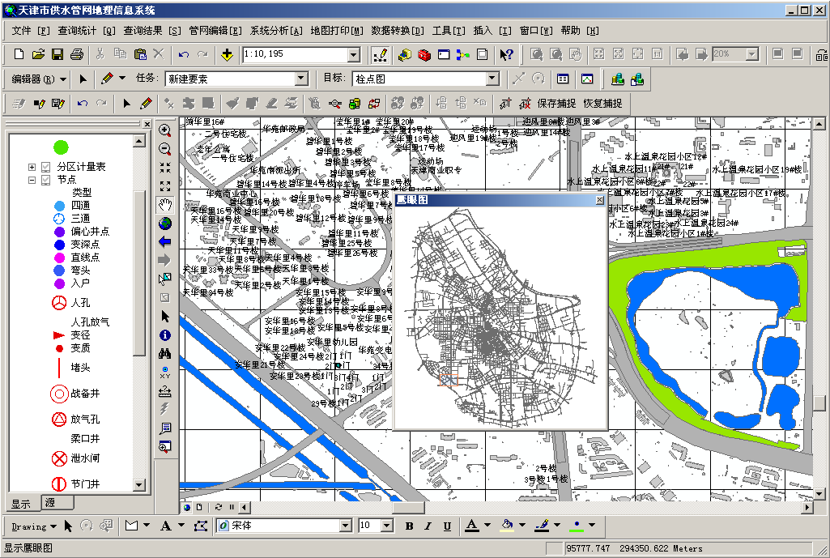Activate the Pan hand tool

pyautogui.click(x=165, y=204)
